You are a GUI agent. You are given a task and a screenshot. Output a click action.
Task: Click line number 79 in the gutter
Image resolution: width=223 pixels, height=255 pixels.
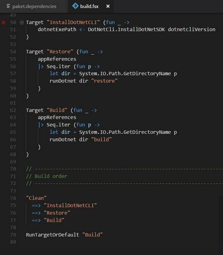pos(13,235)
